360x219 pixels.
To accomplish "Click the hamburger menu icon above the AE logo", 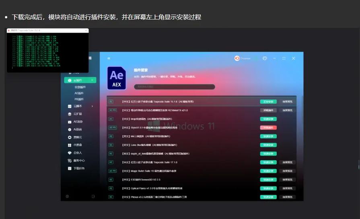I will [x=109, y=58].
